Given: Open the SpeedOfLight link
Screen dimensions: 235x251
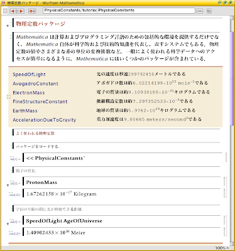Looking at the screenshot, I should pyautogui.click(x=29, y=75).
